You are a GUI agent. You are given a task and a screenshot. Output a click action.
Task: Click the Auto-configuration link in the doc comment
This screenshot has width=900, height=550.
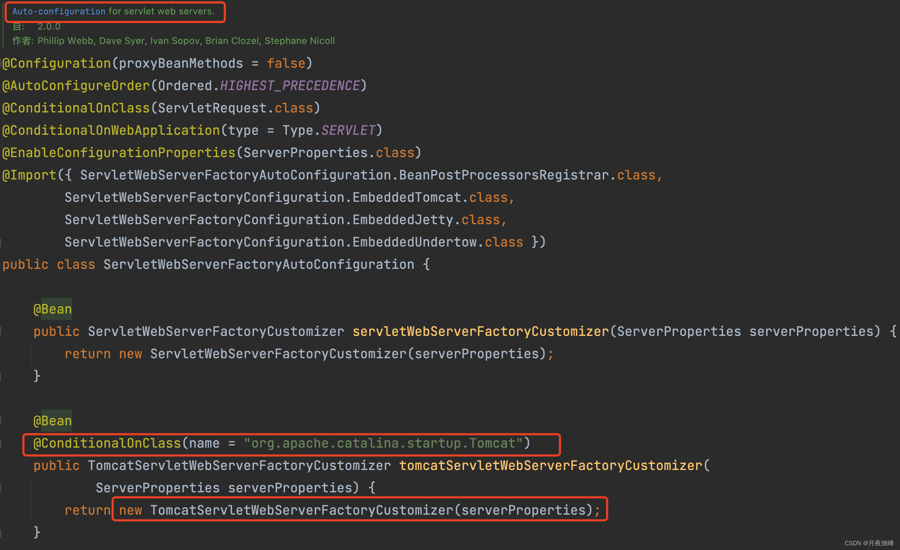[x=59, y=11]
